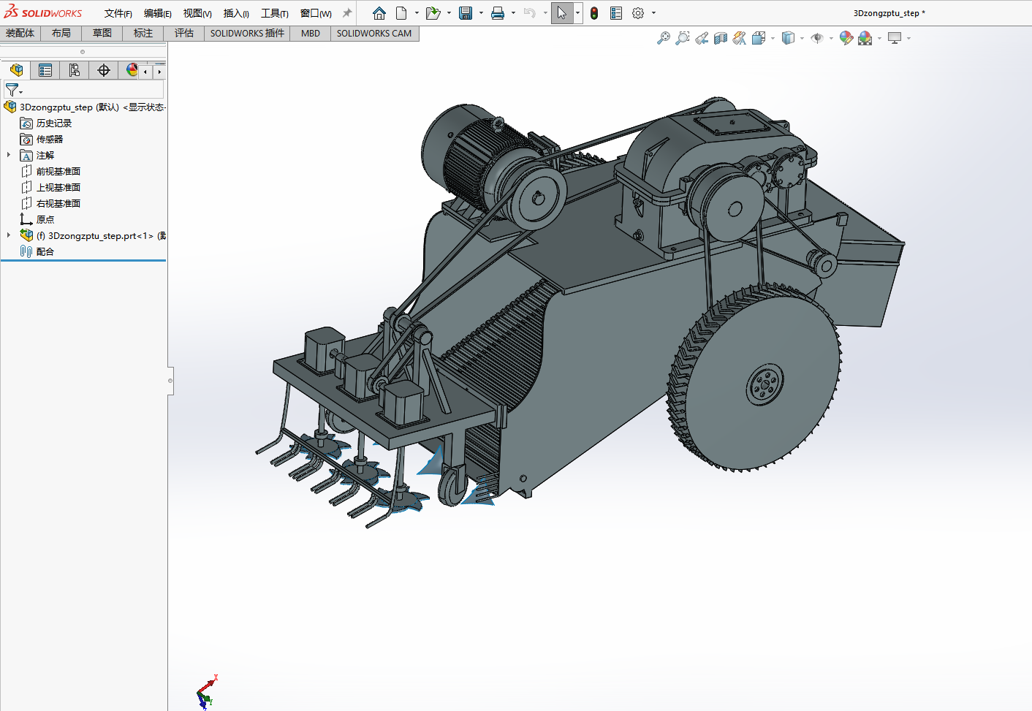Open the 文件(F) menu
Screen dimensions: 1032x711
[x=118, y=13]
